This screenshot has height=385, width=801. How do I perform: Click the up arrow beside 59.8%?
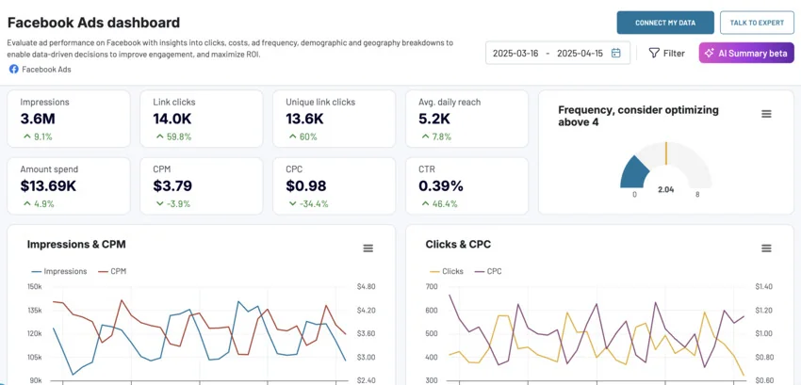[x=159, y=136]
